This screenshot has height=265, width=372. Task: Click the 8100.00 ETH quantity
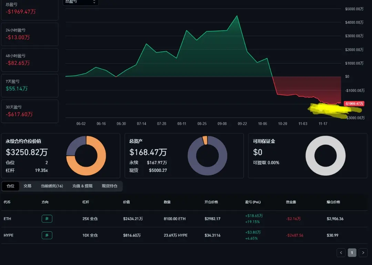(175, 219)
